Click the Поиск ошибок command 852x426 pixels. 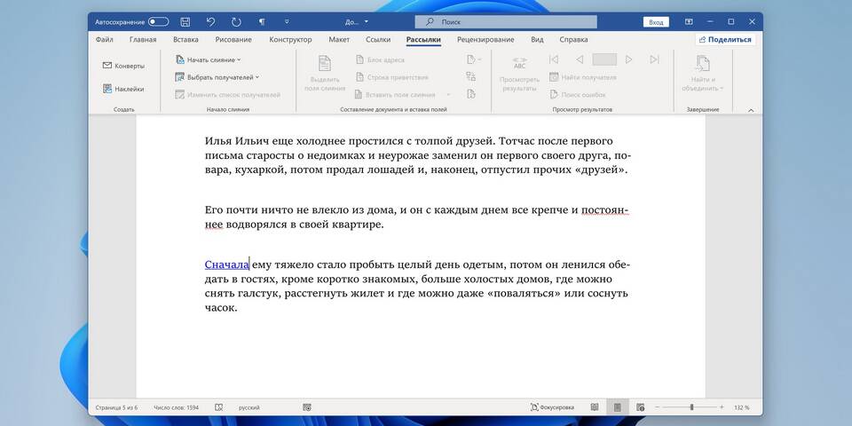pyautogui.click(x=578, y=95)
